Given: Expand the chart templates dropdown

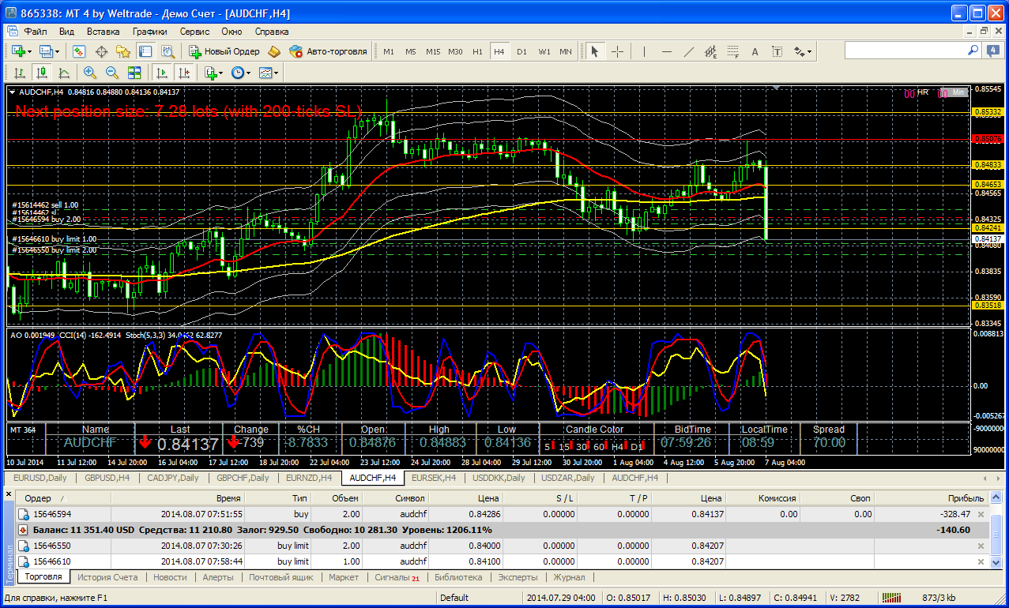Looking at the screenshot, I should tap(277, 73).
